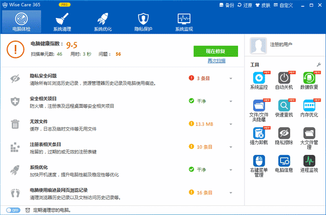Open the 隐私擦除 tool
The height and width of the screenshot is (215, 326).
[x=284, y=136]
